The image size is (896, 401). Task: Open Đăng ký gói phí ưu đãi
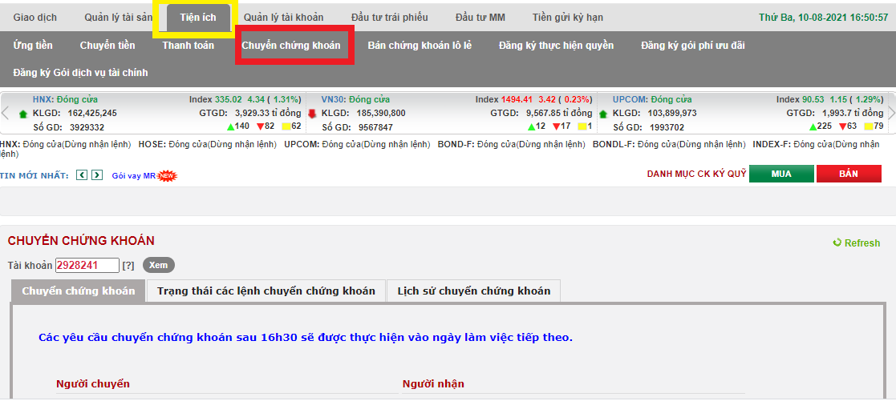(692, 45)
